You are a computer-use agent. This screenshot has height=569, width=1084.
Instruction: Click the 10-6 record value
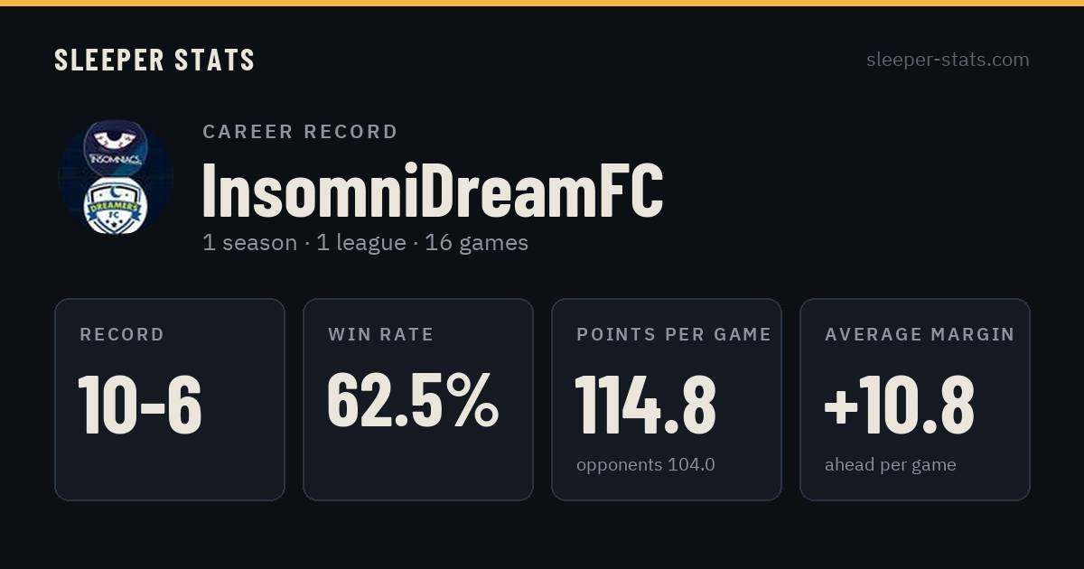click(140, 405)
